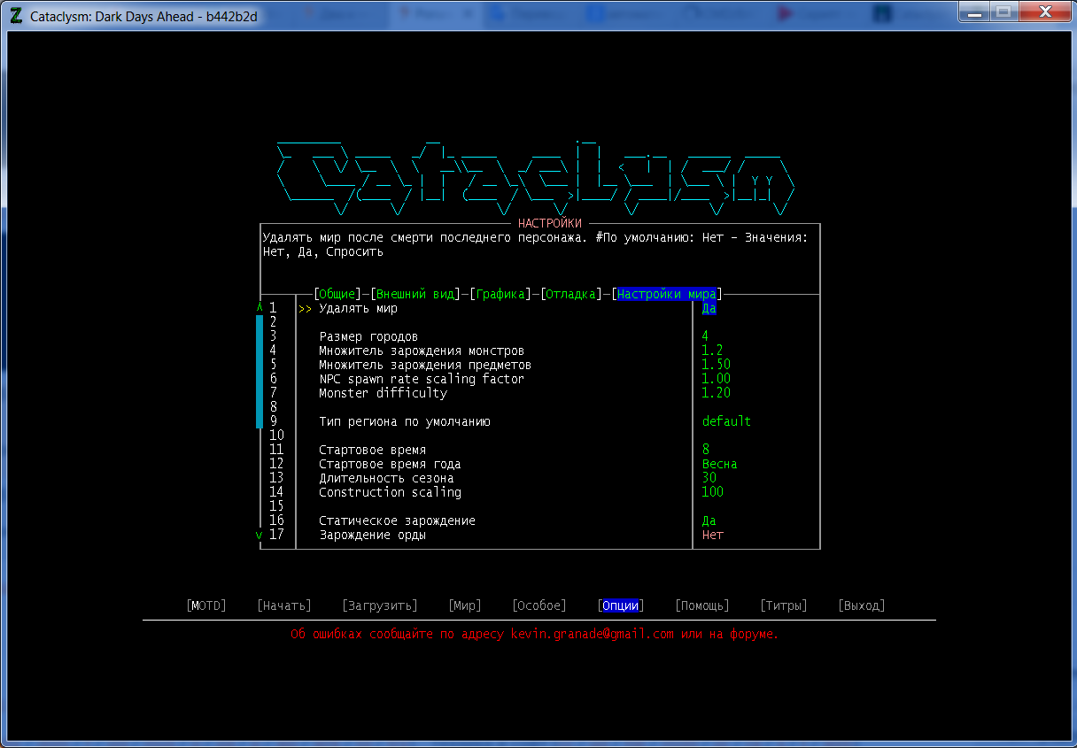Close the Cataclysm window
1077x748 pixels.
click(1043, 12)
